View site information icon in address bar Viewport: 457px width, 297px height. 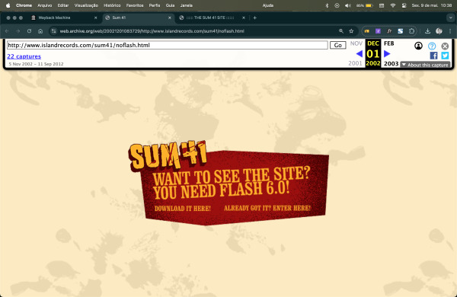(x=53, y=31)
